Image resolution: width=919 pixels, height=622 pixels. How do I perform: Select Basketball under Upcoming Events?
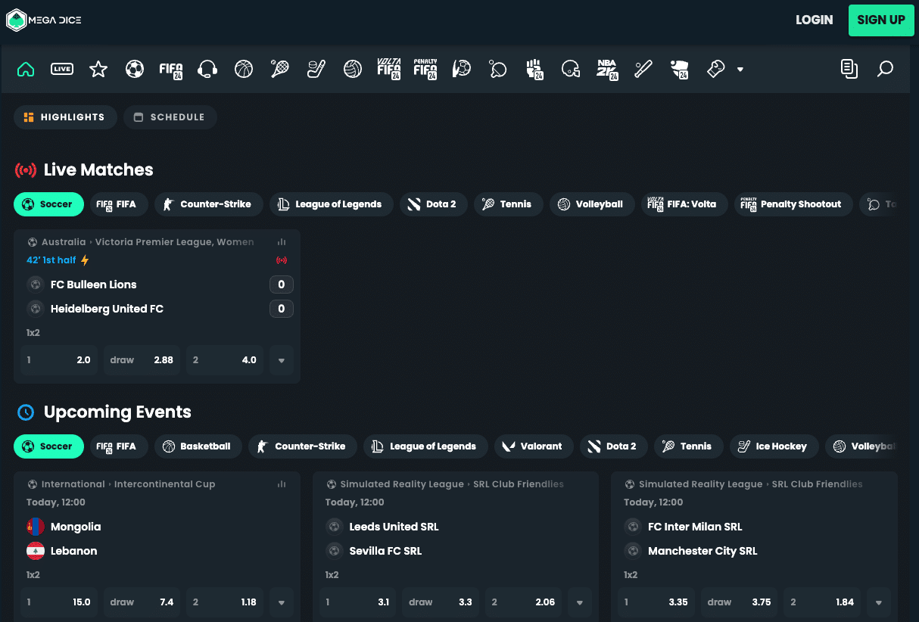(198, 446)
